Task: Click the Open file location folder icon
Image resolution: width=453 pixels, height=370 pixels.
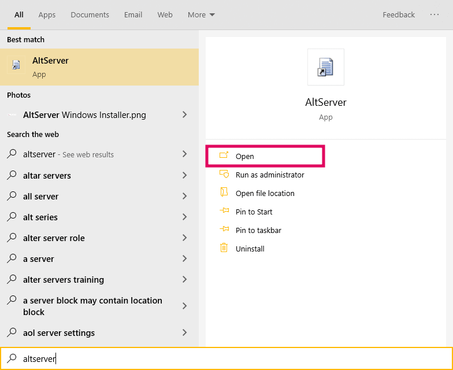Action: click(224, 192)
